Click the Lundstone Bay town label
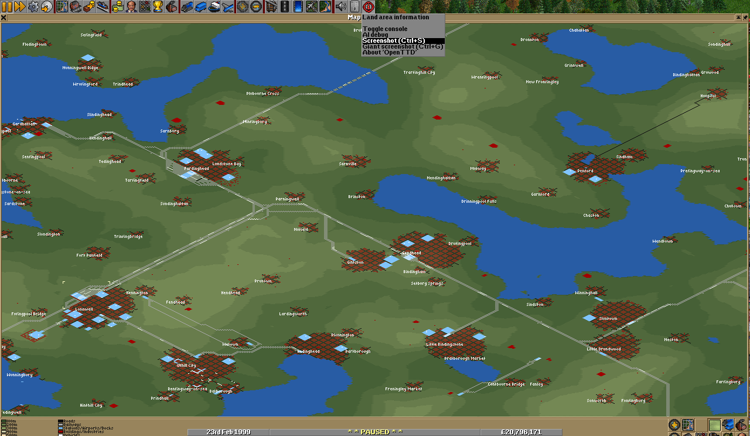750x436 pixels. pos(227,164)
